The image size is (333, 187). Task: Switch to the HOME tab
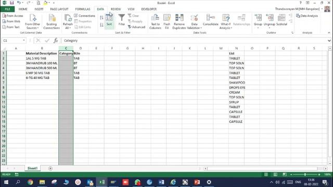(x=23, y=9)
